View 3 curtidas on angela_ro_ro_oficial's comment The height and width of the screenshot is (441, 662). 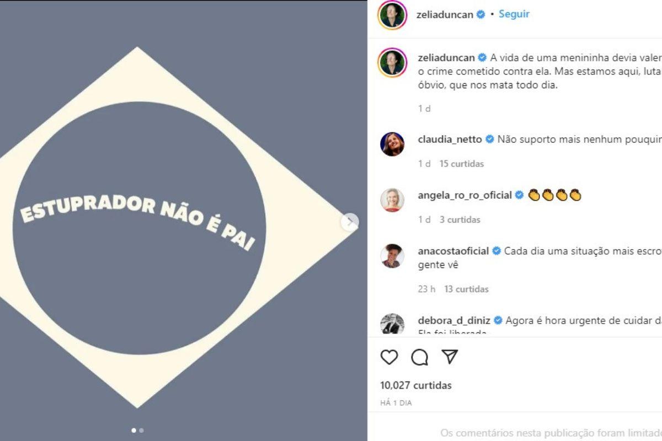[x=460, y=219]
